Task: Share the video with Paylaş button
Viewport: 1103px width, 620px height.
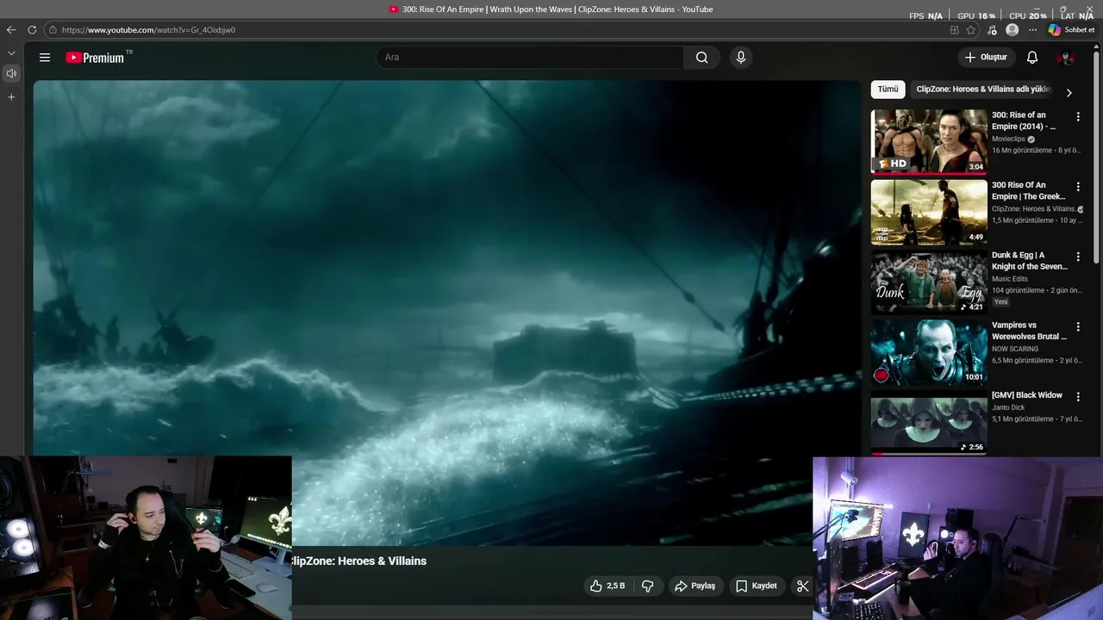Action: 695,586
